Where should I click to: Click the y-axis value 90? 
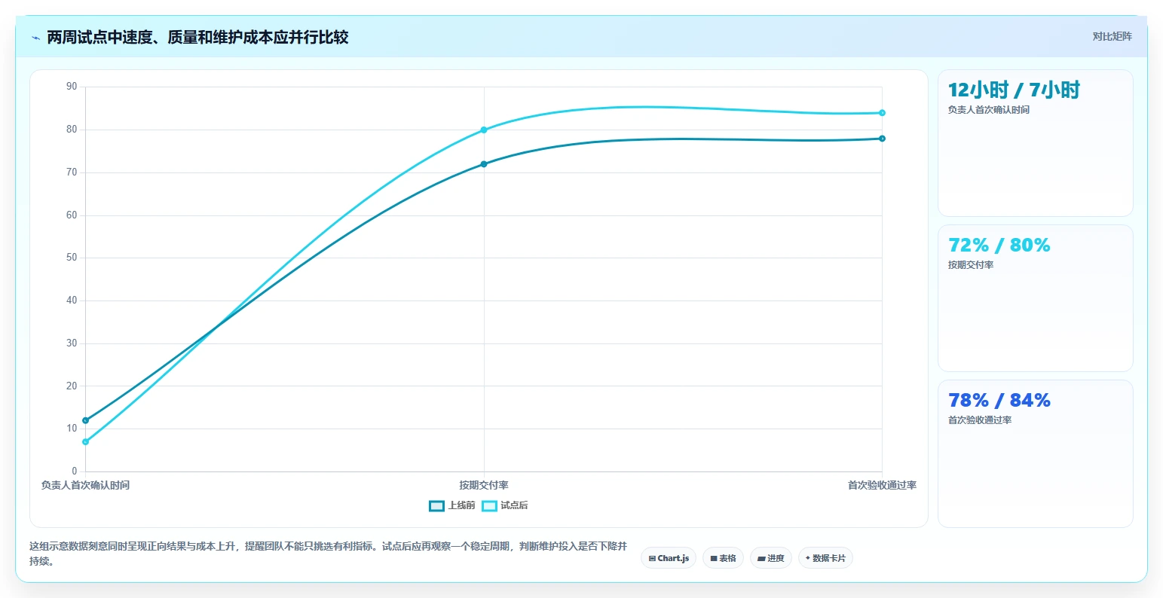click(72, 87)
